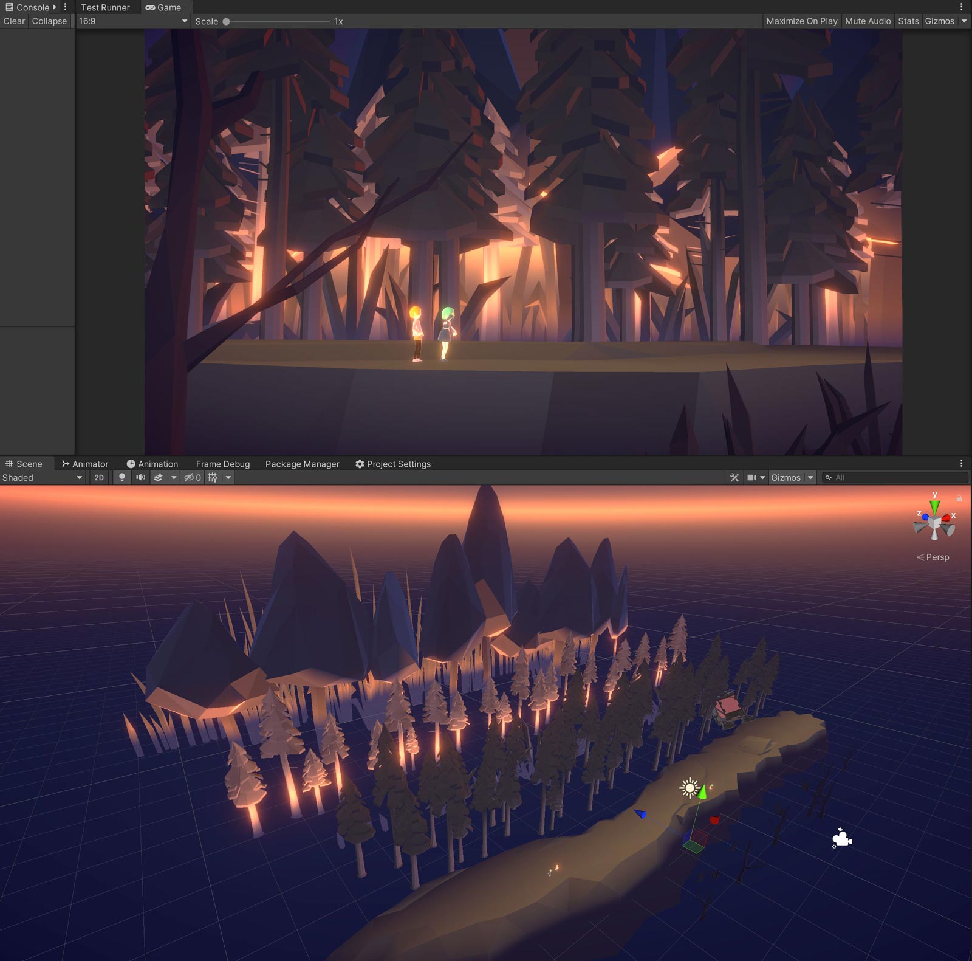Open the Package Manager tab
This screenshot has height=961, width=972.
[x=302, y=464]
